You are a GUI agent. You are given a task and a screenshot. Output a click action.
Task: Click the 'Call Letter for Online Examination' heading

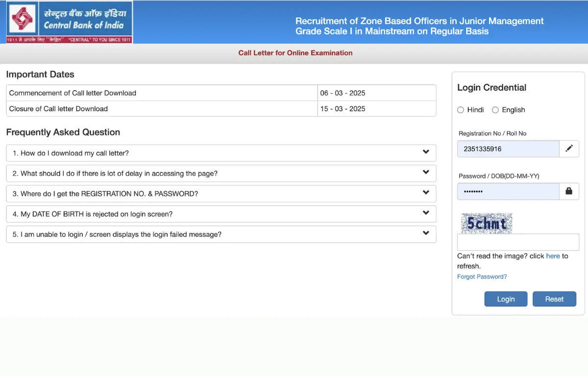[295, 53]
